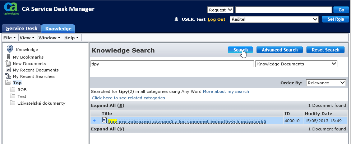Click the Set Role button
Viewport: 351px width, 144px height.
[x=336, y=19]
